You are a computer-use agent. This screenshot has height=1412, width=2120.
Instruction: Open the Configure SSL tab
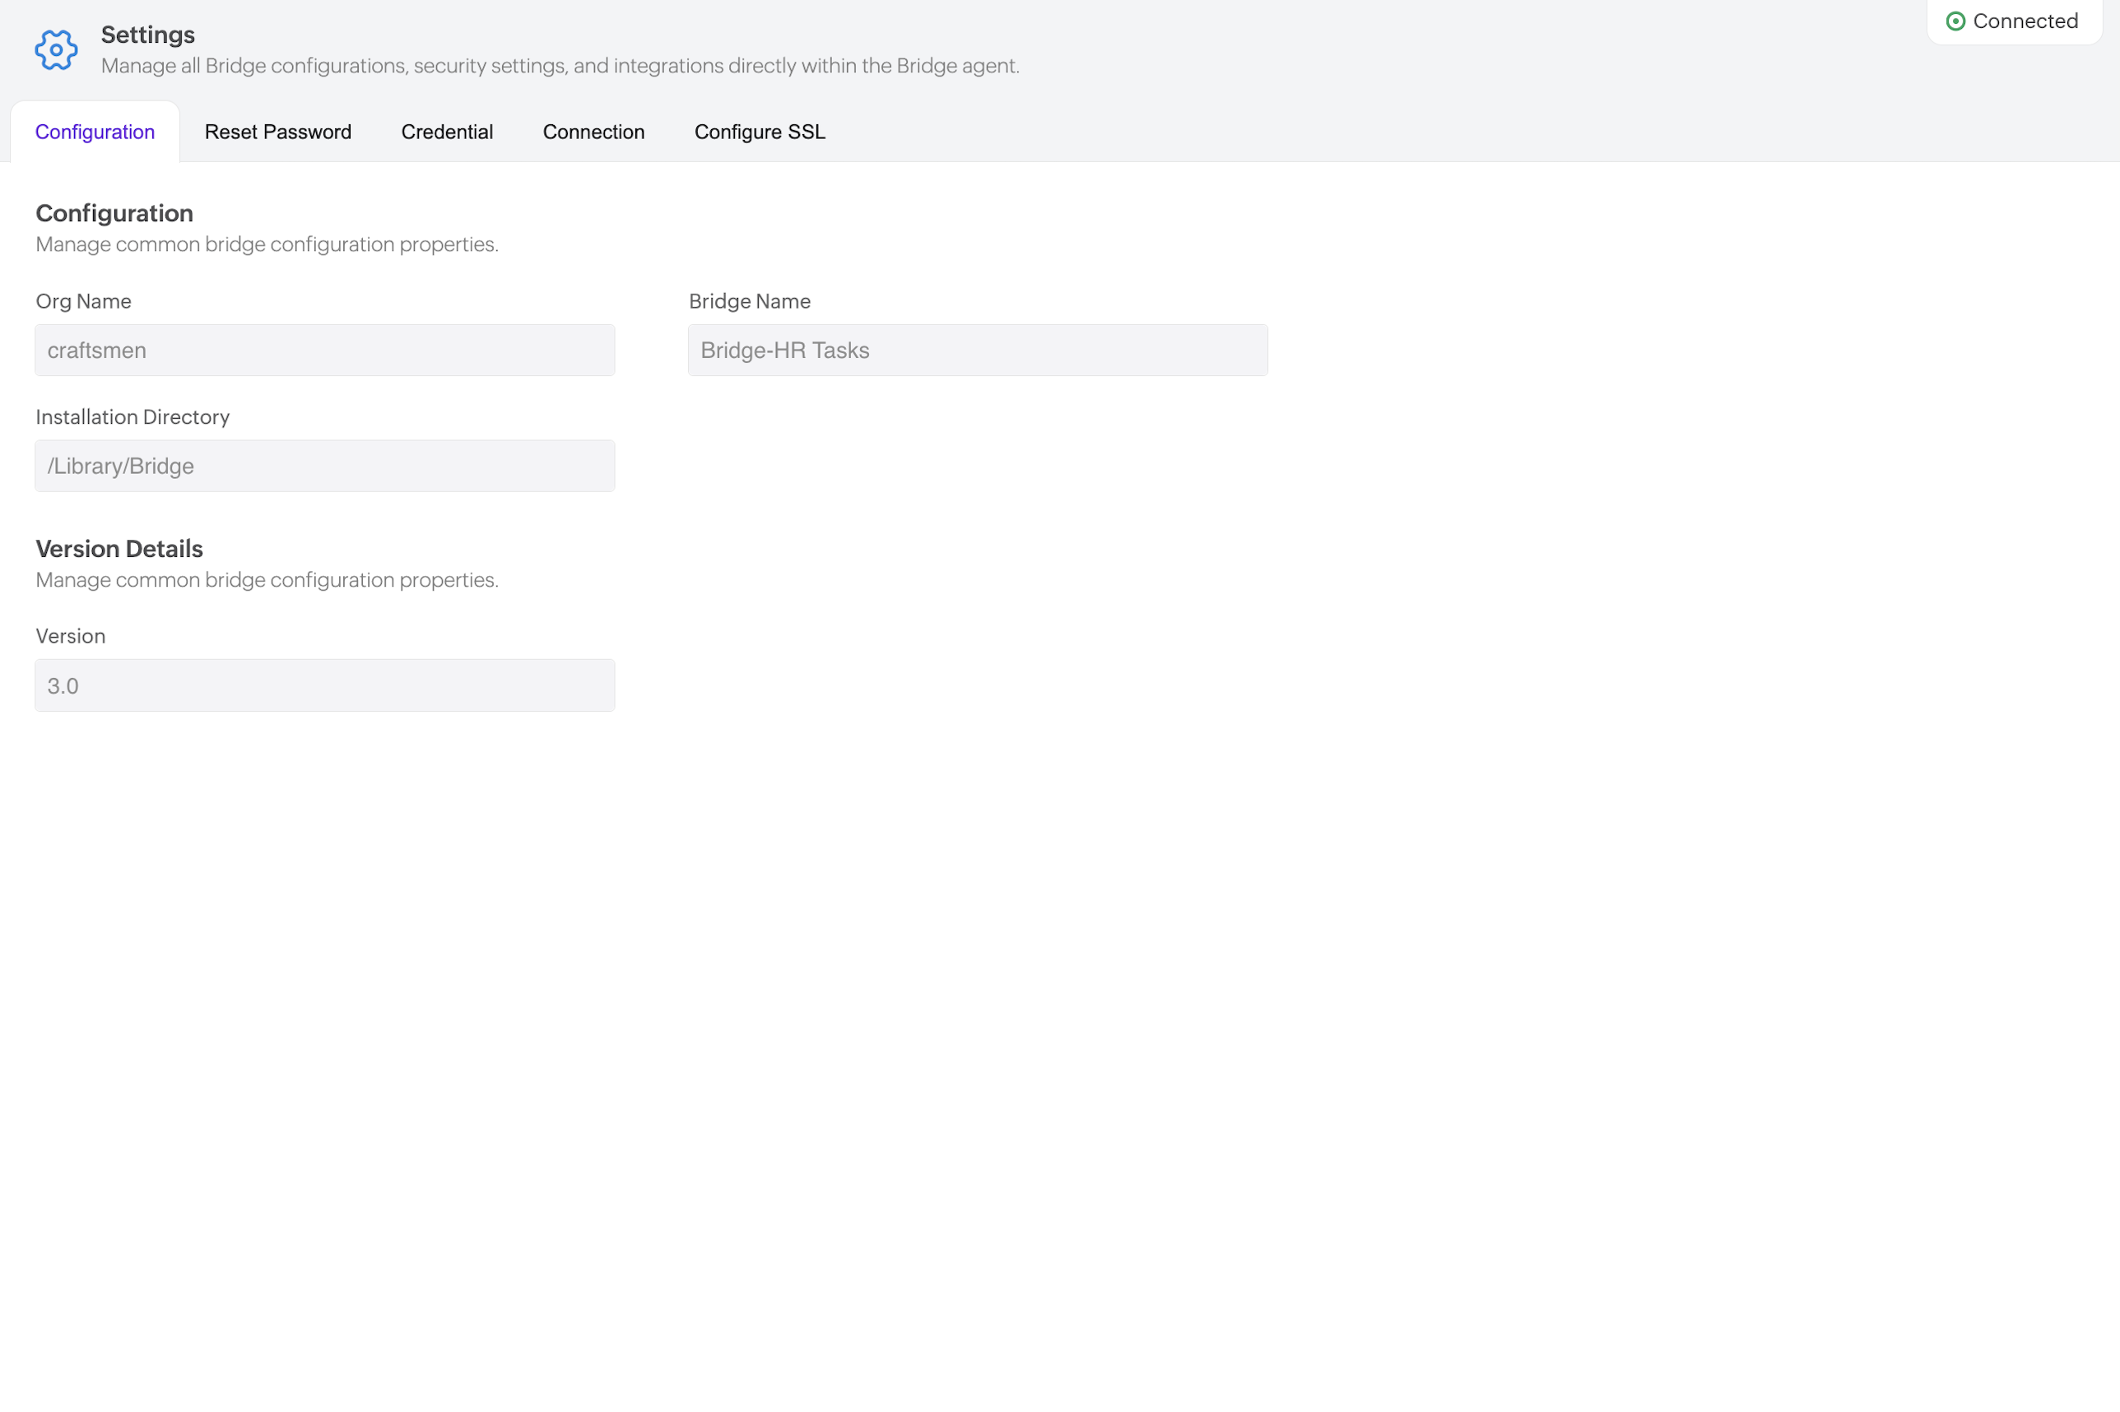(760, 132)
